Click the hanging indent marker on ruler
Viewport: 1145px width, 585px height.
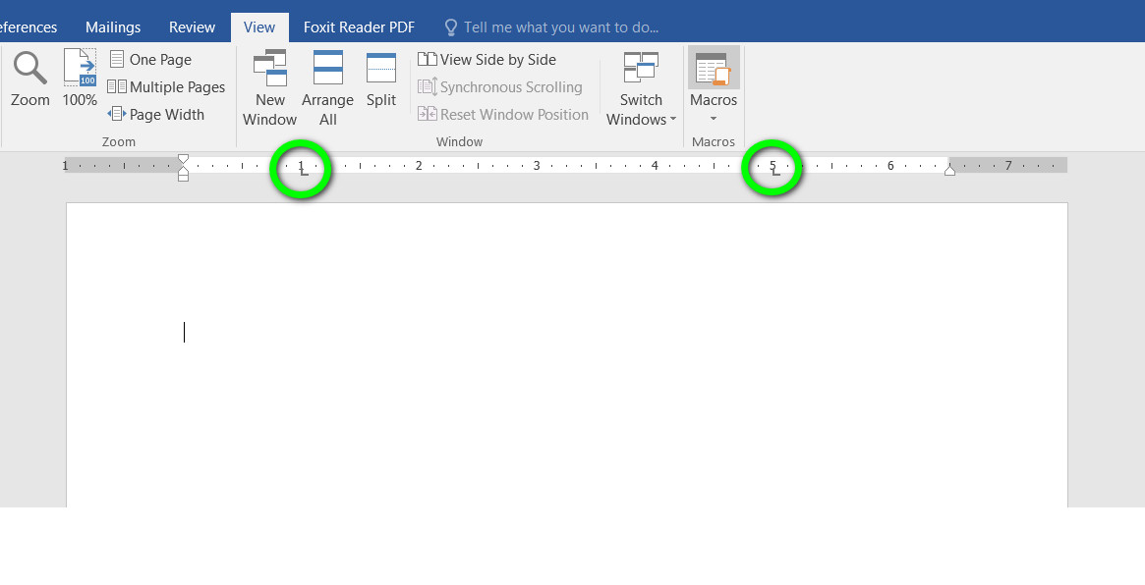point(183,169)
